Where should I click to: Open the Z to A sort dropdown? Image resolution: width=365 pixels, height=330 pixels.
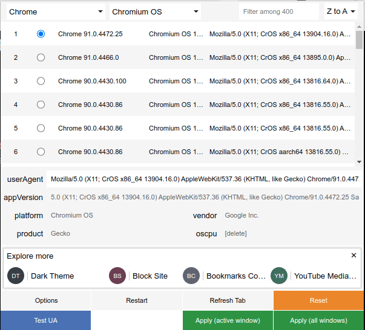coord(341,11)
